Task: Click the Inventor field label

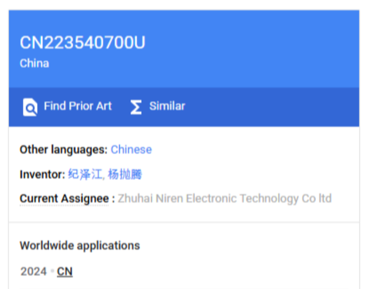Action: click(42, 174)
